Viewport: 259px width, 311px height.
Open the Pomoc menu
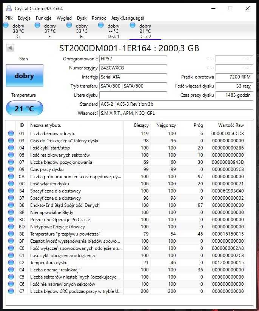[x=99, y=18]
